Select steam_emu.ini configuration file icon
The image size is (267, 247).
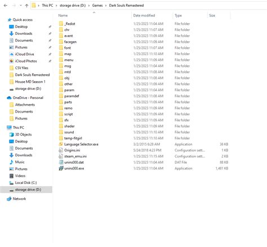(x=61, y=156)
